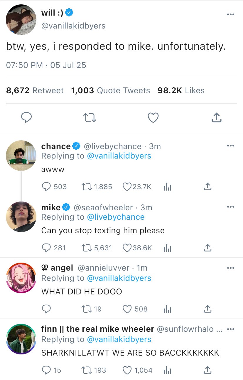Share mike's reply tweet
The image size is (243, 380).
[207, 248]
